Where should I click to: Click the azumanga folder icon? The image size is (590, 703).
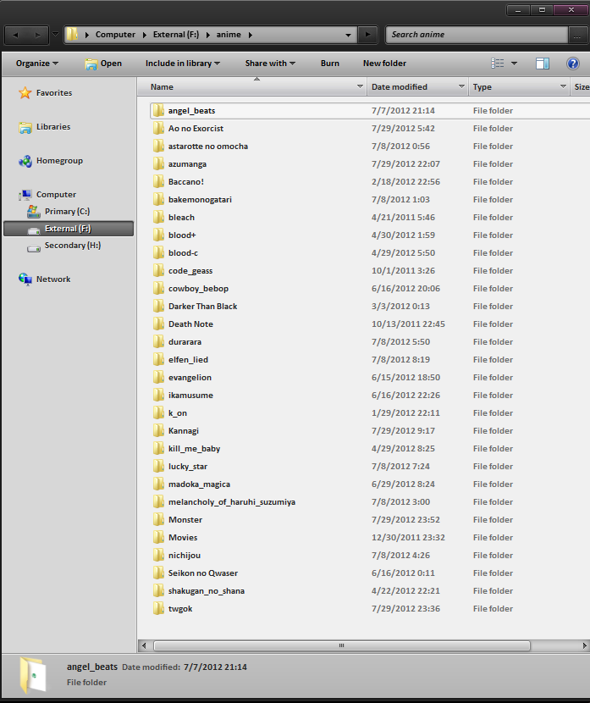(x=158, y=163)
